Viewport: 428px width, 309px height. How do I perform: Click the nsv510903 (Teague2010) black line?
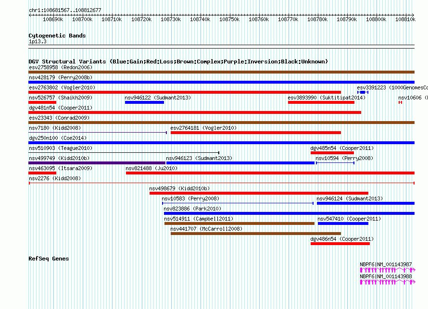pyautogui.click(x=124, y=153)
